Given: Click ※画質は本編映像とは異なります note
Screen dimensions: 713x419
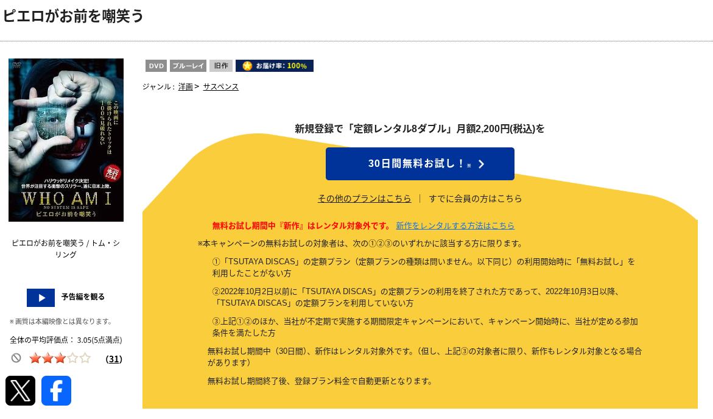Looking at the screenshot, I should pos(61,321).
